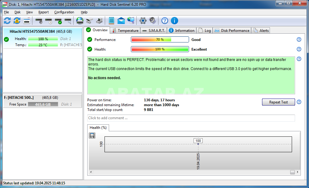Screen dimensions: 309x188
Task: Click the 'more than 1000 days' lifetime value
Action: pyautogui.click(x=161, y=105)
